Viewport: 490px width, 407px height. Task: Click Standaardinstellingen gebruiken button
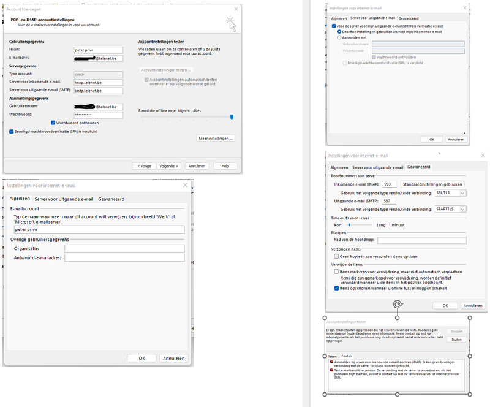click(x=432, y=184)
